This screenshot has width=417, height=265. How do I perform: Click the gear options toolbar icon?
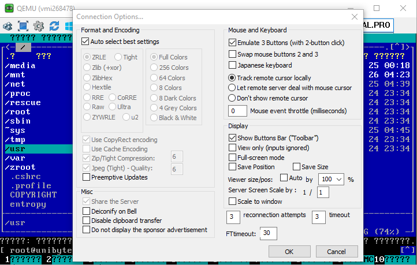click(39, 26)
